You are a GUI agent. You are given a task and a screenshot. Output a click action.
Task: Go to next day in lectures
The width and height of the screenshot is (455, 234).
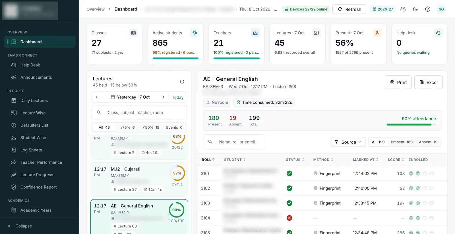[x=164, y=97]
